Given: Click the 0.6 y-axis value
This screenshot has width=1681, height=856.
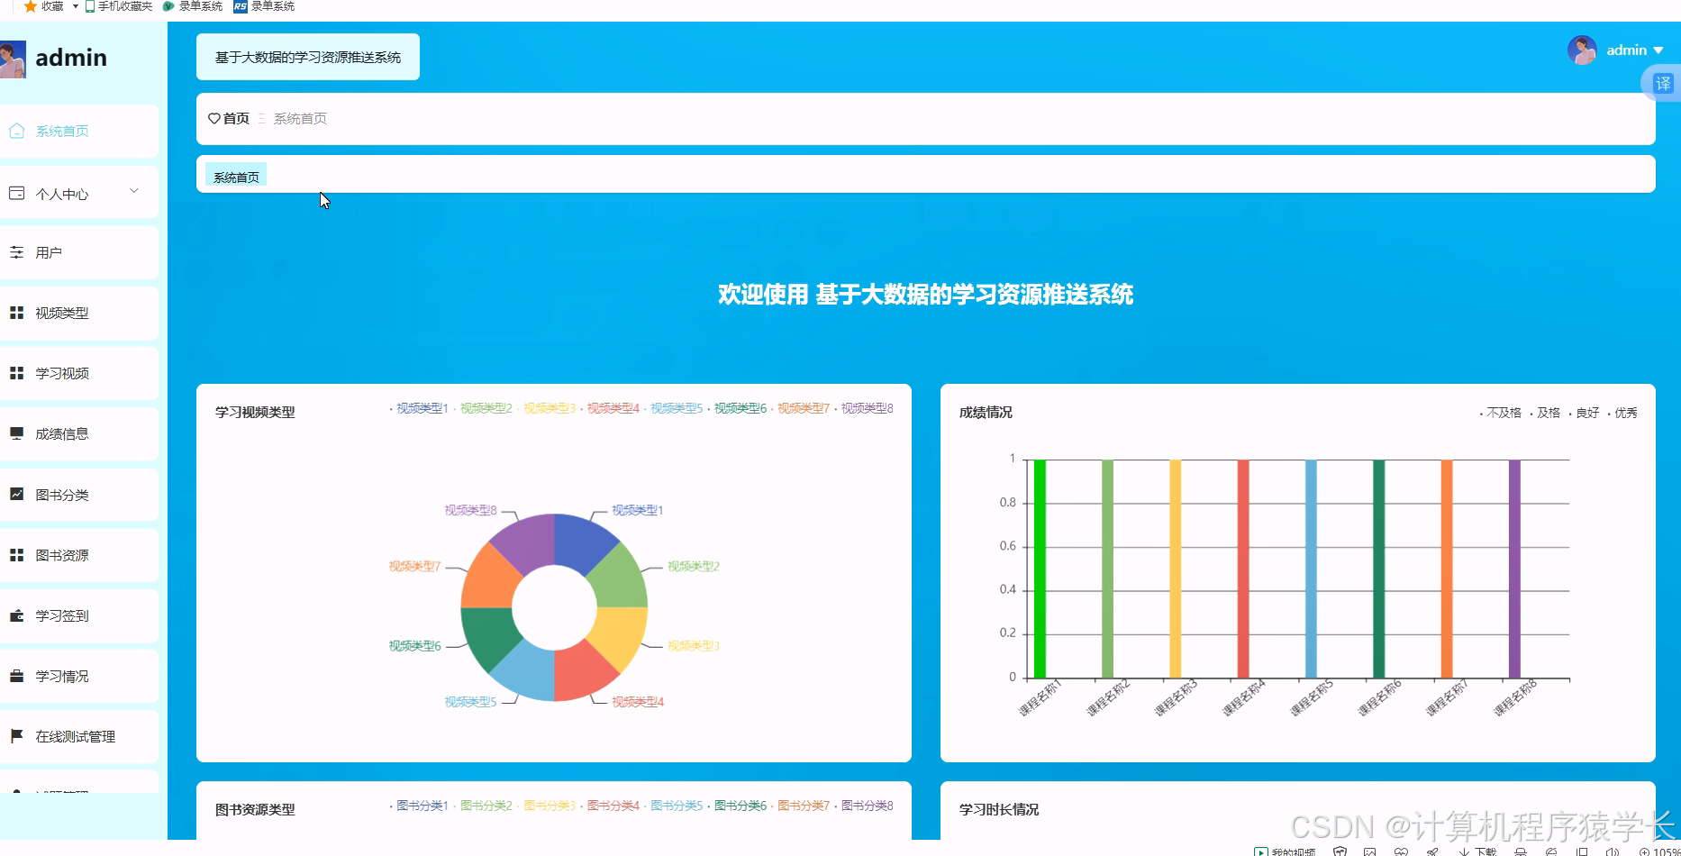Looking at the screenshot, I should pyautogui.click(x=1007, y=546).
